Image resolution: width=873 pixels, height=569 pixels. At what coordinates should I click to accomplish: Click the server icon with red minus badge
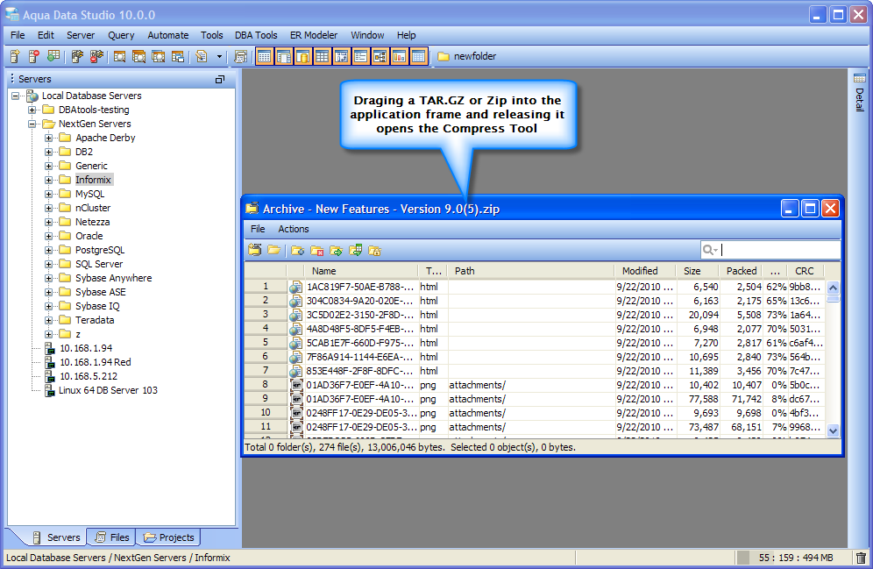coord(34,56)
